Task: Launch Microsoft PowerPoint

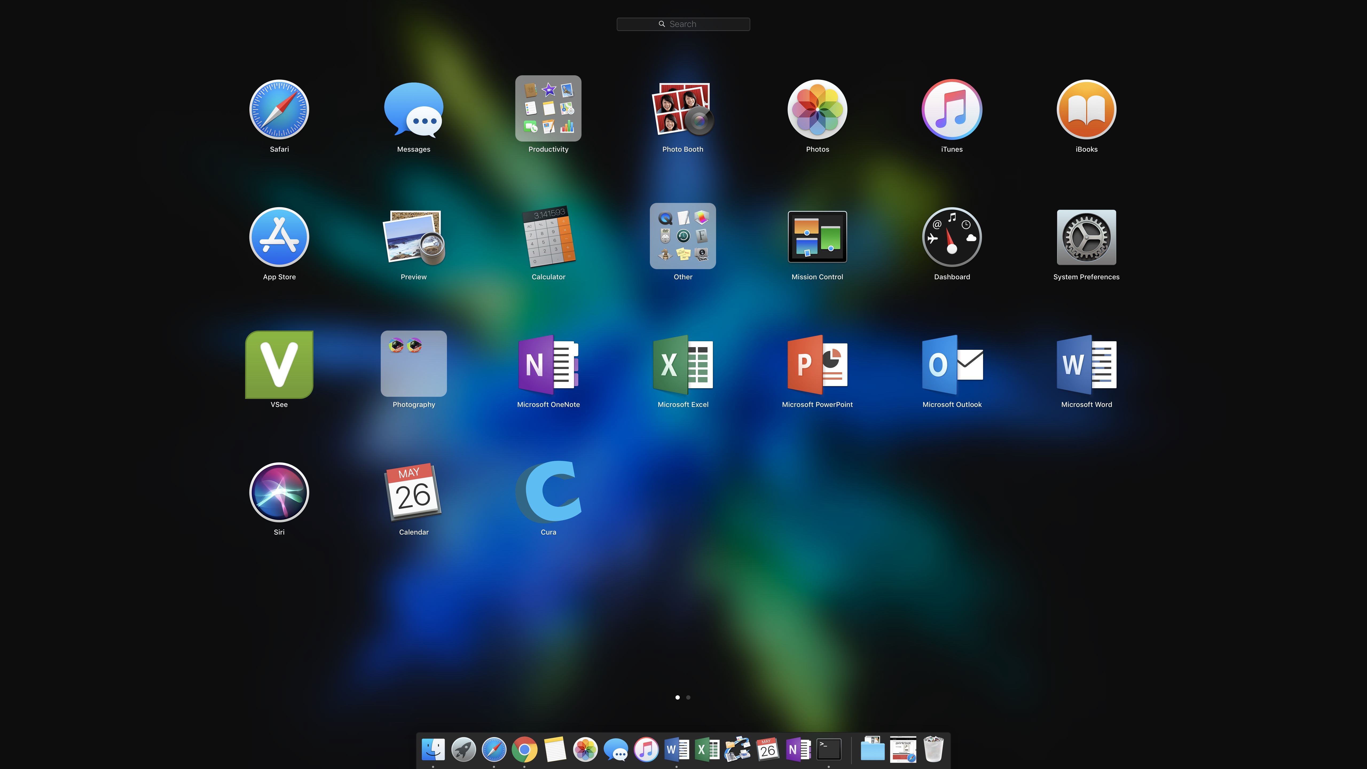Action: pos(817,364)
